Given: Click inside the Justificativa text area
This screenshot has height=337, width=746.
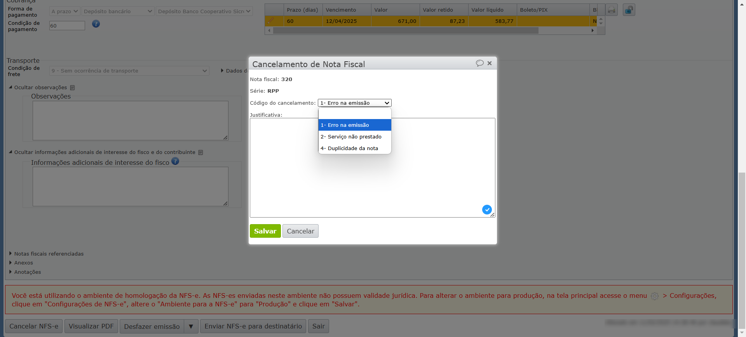Looking at the screenshot, I should pyautogui.click(x=372, y=168).
